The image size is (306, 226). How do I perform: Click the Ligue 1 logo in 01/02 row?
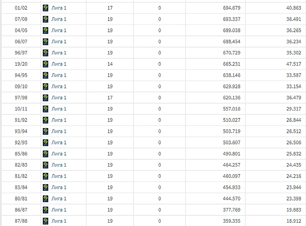pyautogui.click(x=45, y=8)
